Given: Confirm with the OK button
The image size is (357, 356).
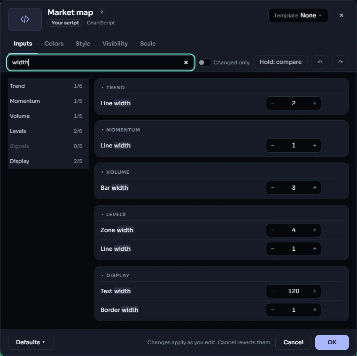Looking at the screenshot, I should (332, 342).
